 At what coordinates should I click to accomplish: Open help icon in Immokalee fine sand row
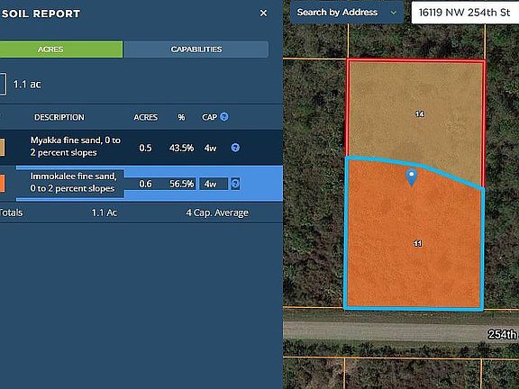(235, 184)
